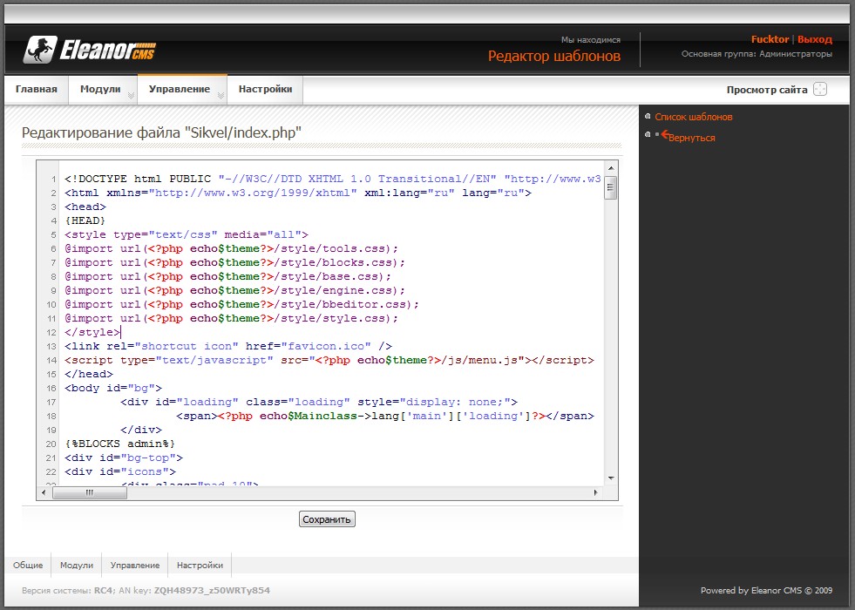Screen dimensions: 855x610
Task: Click the <div id="icons"> code line
Action: coord(120,471)
